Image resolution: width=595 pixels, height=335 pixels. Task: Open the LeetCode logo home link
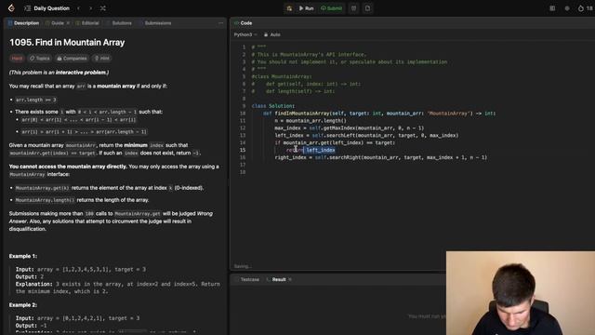[x=11, y=8]
